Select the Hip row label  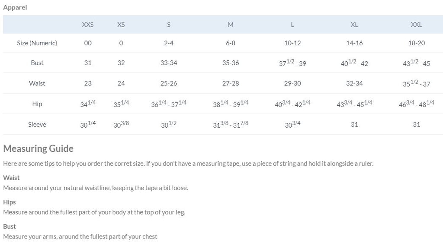click(37, 104)
